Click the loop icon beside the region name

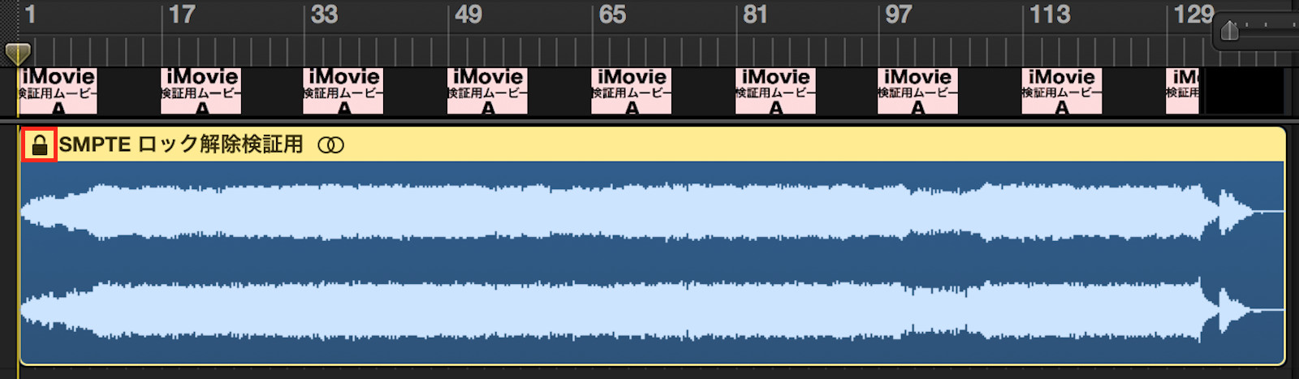tap(330, 145)
